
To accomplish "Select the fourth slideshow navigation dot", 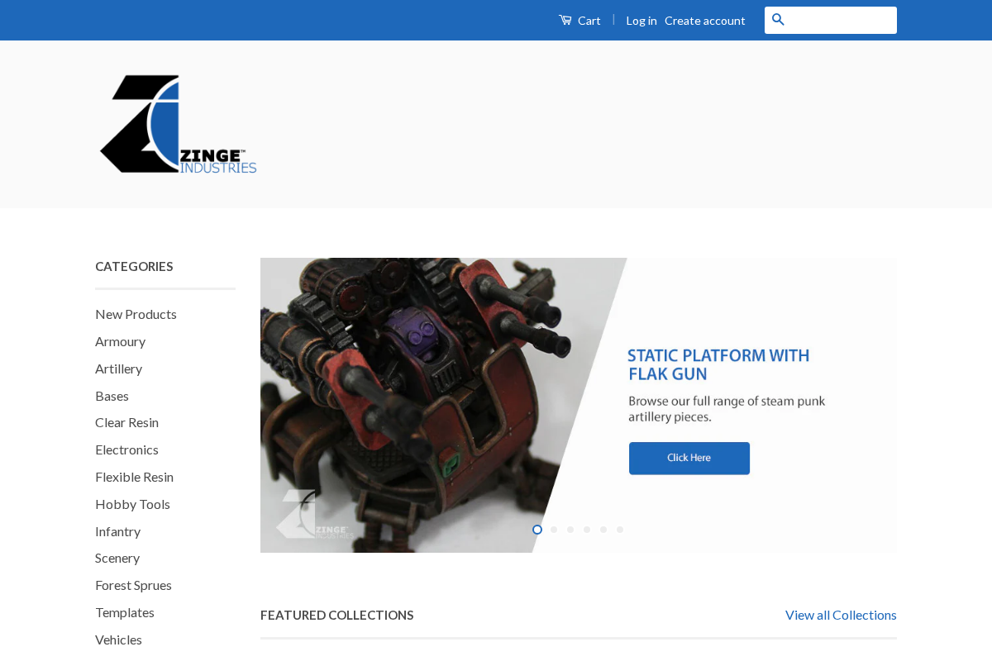I will point(586,529).
